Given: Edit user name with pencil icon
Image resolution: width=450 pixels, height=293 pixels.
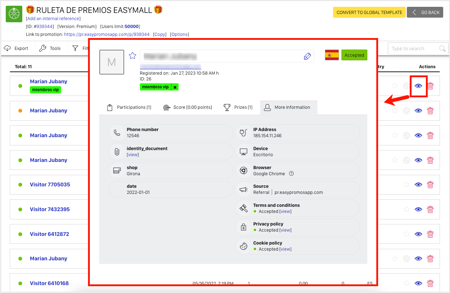Looking at the screenshot, I should 307,56.
